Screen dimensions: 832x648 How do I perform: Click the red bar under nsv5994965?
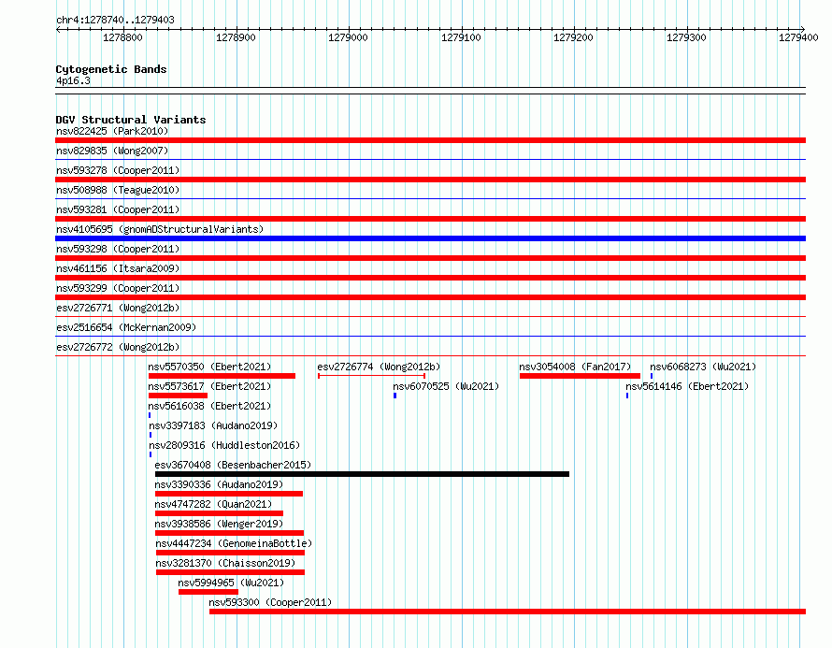pyautogui.click(x=208, y=592)
